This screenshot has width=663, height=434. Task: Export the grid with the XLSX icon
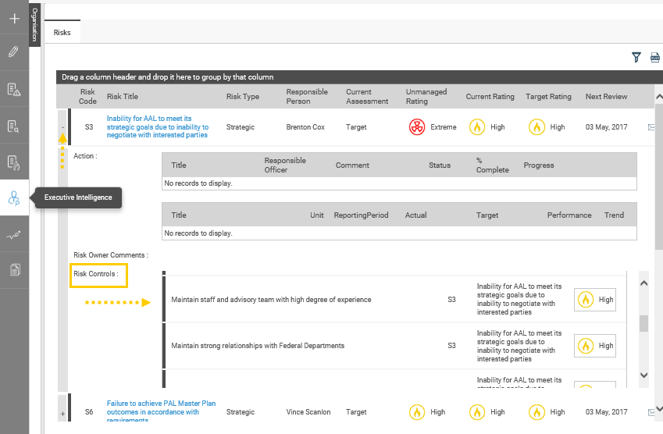point(655,57)
